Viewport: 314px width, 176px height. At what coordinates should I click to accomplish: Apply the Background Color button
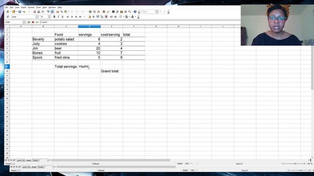pyautogui.click(x=127, y=17)
